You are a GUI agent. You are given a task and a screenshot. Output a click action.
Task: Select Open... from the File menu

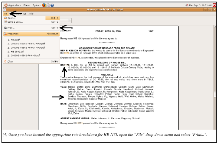click(x=11, y=18)
